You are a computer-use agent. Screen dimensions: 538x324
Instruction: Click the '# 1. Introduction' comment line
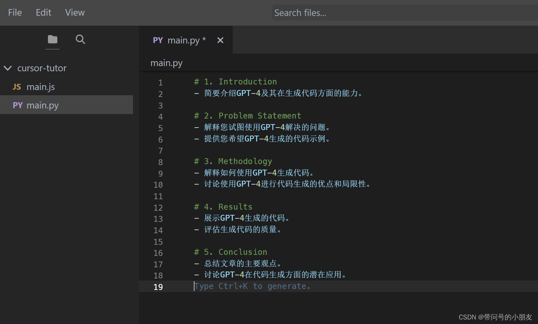point(235,82)
